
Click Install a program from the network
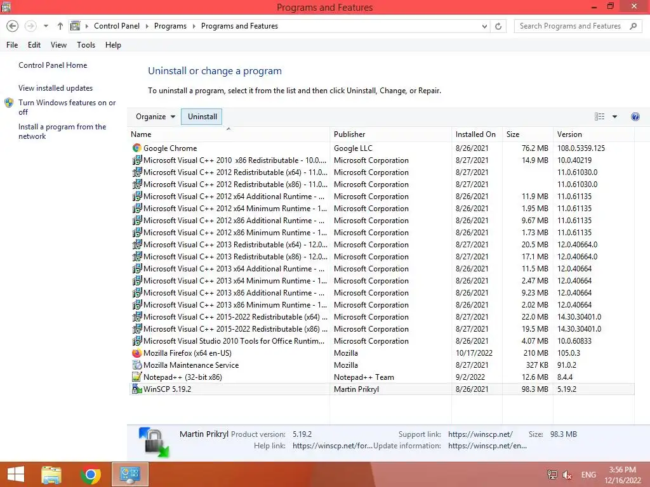click(x=62, y=131)
